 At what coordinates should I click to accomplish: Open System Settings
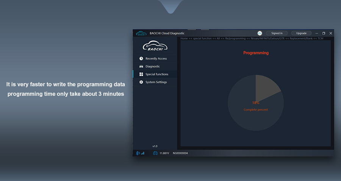coord(155,82)
